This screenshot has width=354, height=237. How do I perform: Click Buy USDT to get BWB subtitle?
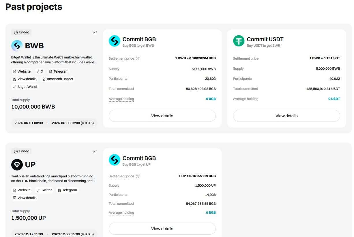point(263,45)
